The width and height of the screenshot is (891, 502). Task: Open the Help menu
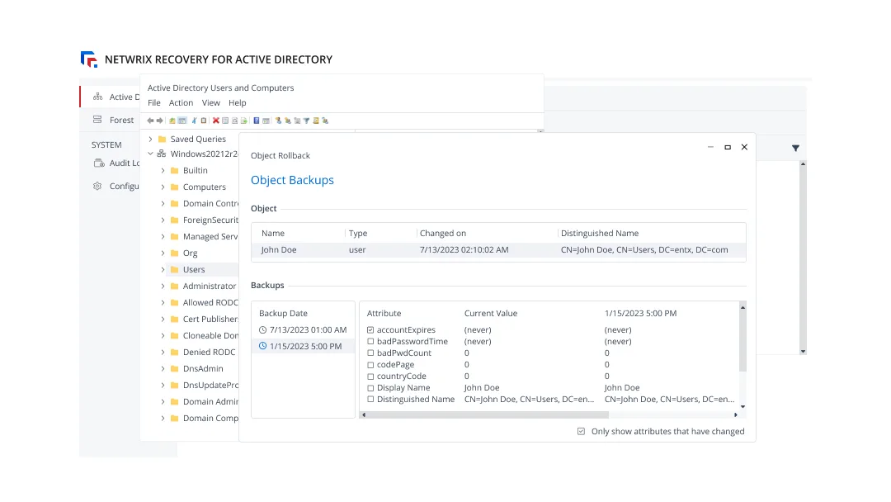(238, 103)
